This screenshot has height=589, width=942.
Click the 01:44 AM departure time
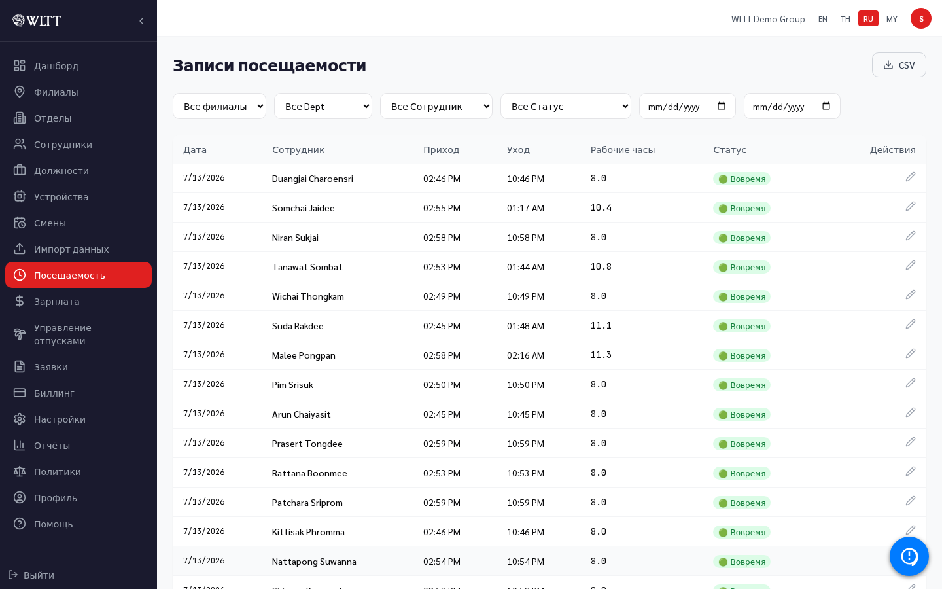click(x=525, y=267)
